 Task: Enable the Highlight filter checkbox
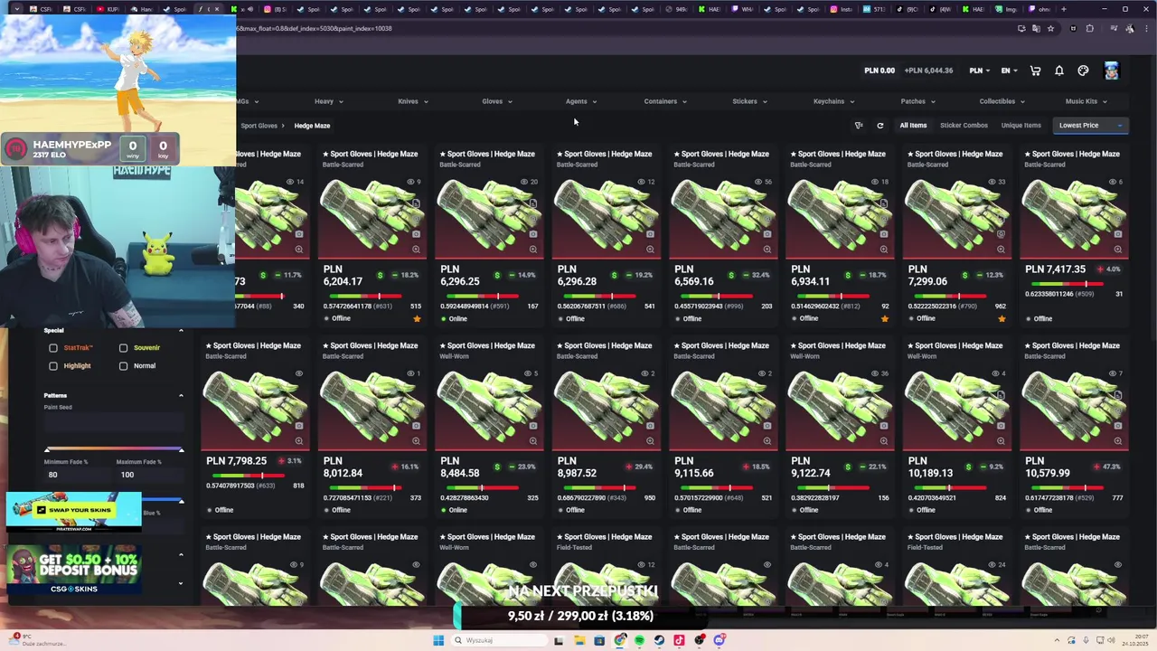click(53, 366)
